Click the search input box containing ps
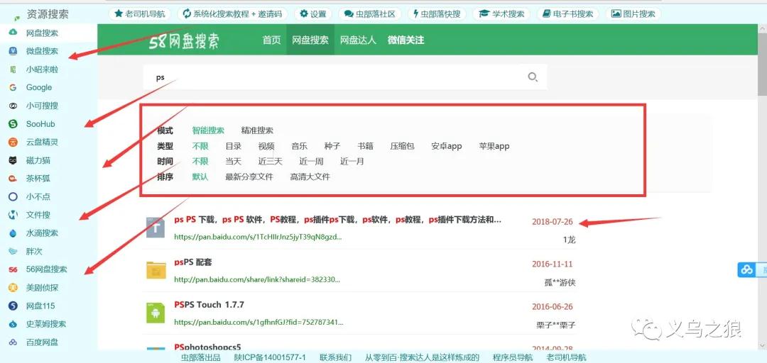The height and width of the screenshot is (363, 767). click(334, 77)
